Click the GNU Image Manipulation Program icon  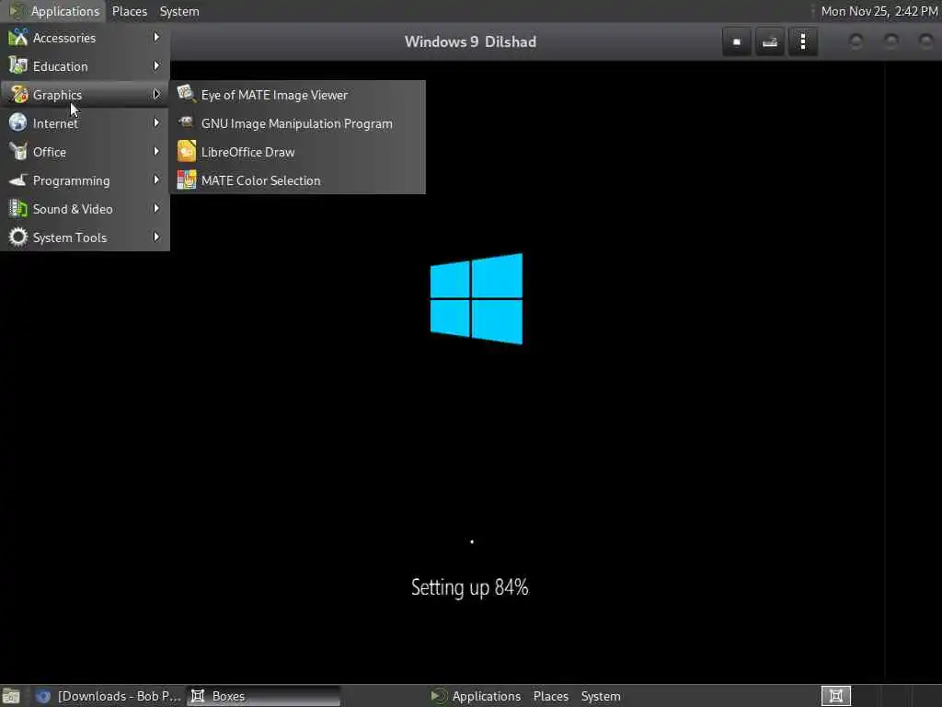click(186, 122)
